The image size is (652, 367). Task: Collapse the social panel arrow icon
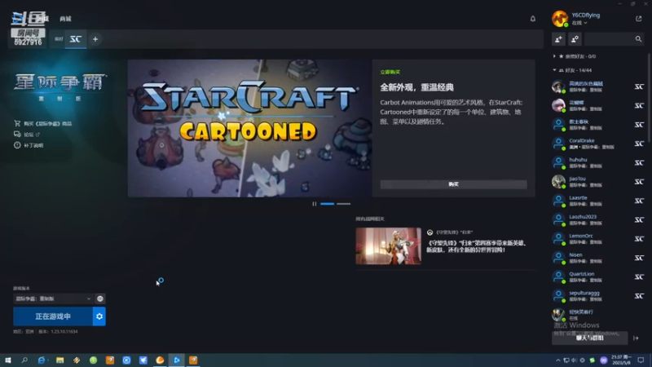point(636,338)
